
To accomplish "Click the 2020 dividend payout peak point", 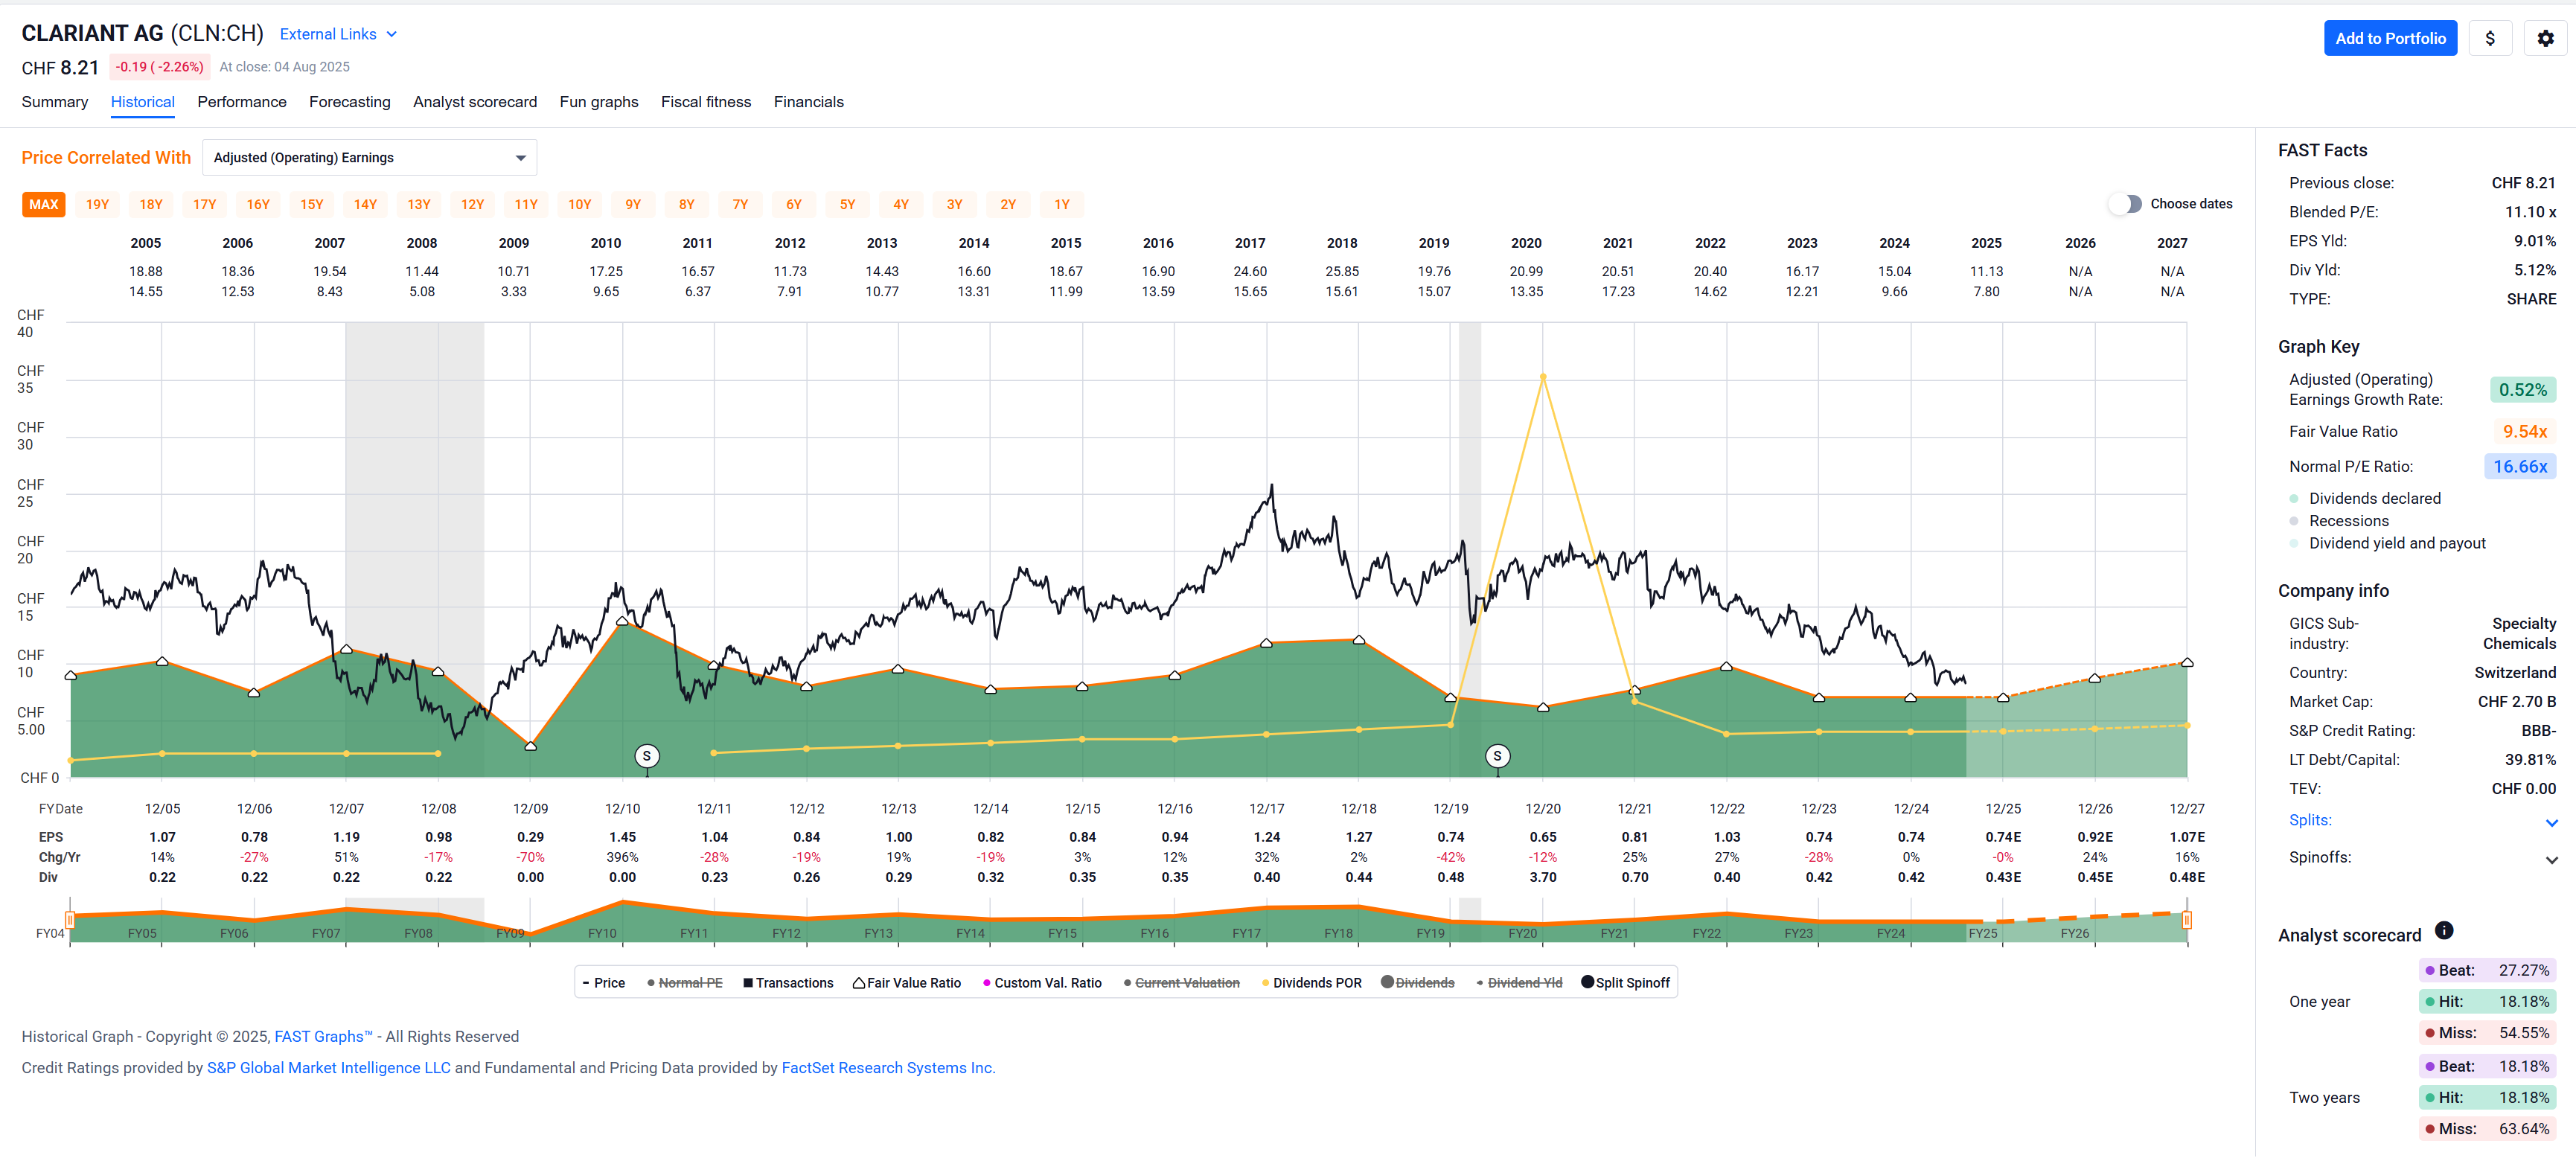I will (1543, 377).
